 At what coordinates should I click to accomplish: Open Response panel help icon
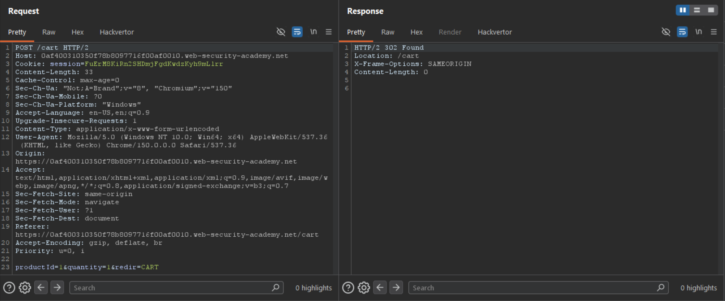(x=348, y=288)
